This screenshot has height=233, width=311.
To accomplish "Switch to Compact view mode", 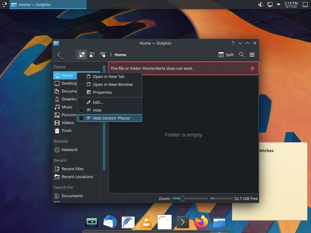I will coord(92,55).
